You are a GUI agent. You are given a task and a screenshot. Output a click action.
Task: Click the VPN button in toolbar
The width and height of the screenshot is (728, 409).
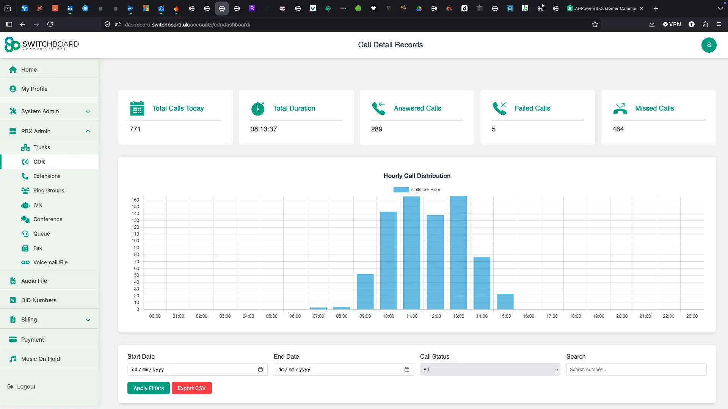pyautogui.click(x=672, y=24)
